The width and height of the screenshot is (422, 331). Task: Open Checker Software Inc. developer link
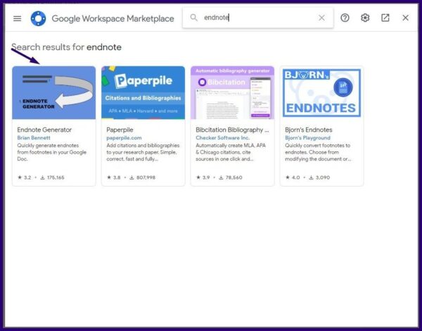223,138
